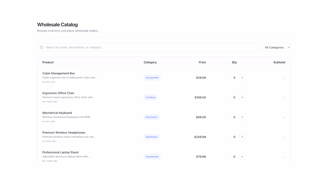Click quantity value for Cable Management Box

[234, 78]
